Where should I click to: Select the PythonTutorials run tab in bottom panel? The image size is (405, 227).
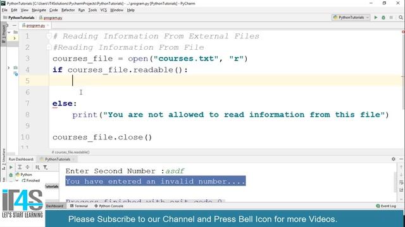click(58, 159)
